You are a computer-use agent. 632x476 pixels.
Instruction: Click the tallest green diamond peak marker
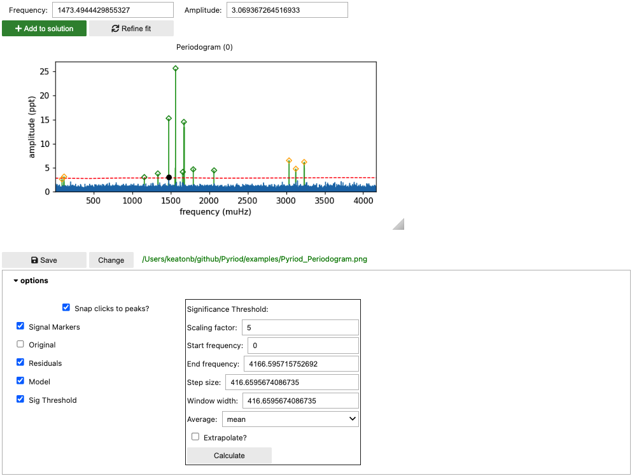(175, 69)
